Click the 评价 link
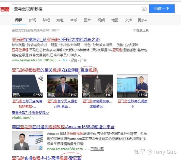The height and width of the screenshot is (160, 181). point(74,60)
